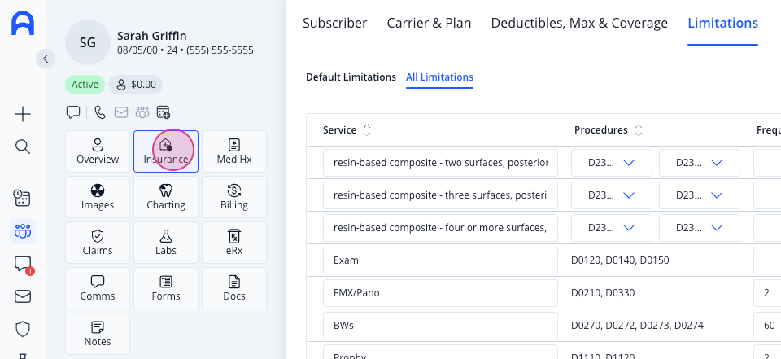781x359 pixels.
Task: Open the schedule calendar clock icon
Action: point(23,198)
